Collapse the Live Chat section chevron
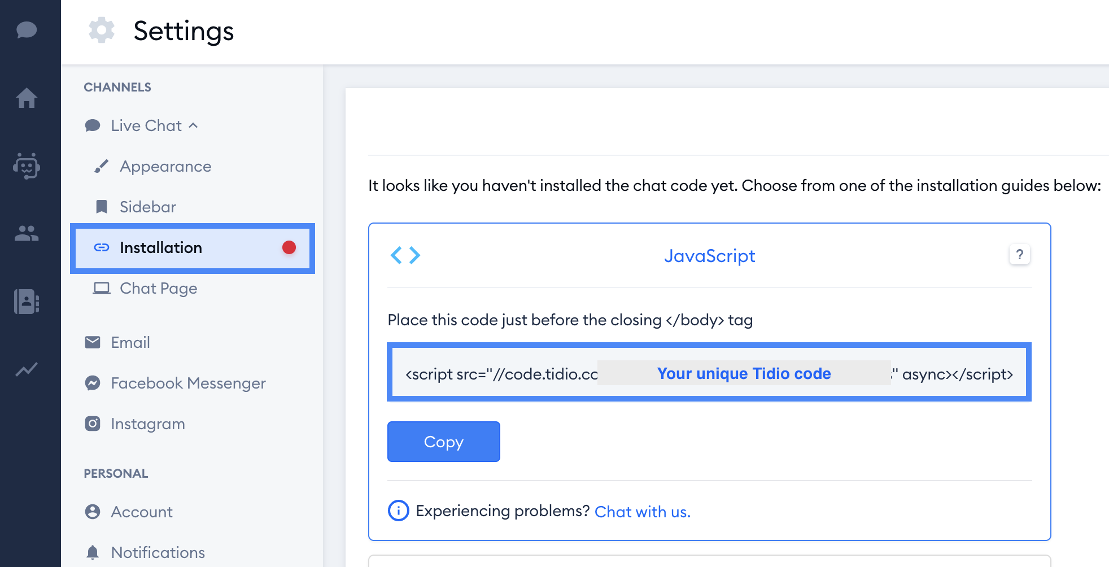The height and width of the screenshot is (567, 1109). 193,125
